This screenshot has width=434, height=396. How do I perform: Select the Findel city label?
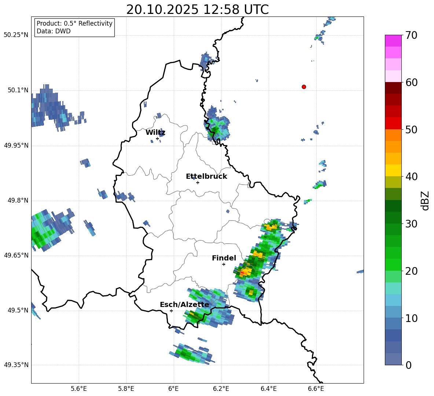pos(224,258)
